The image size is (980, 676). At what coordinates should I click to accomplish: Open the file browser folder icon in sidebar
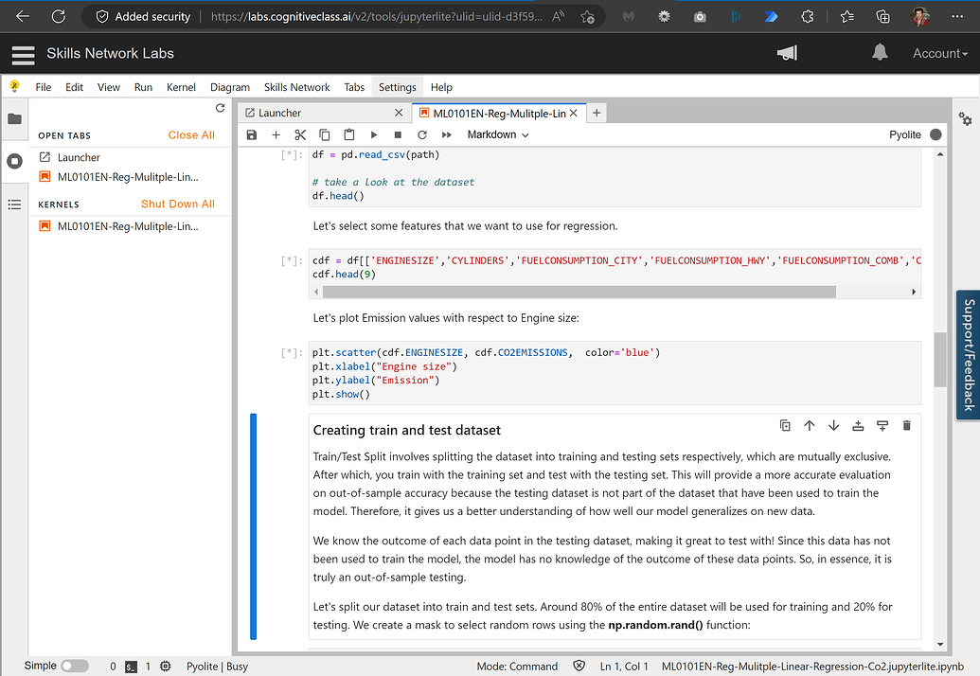tap(14, 119)
